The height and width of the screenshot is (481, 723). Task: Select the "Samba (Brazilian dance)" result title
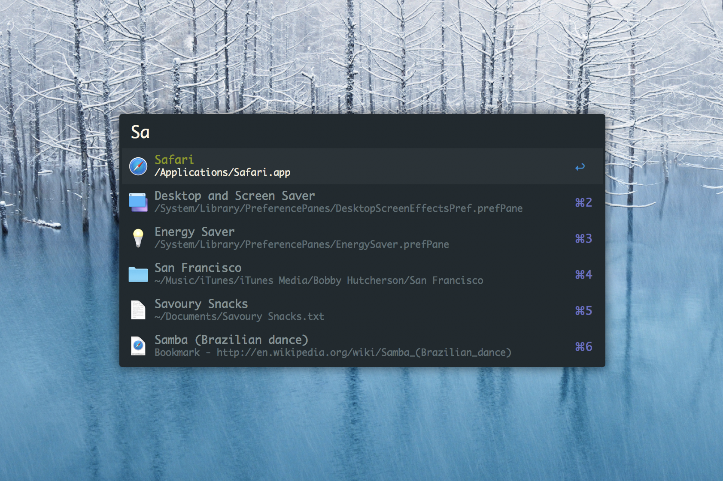point(231,340)
